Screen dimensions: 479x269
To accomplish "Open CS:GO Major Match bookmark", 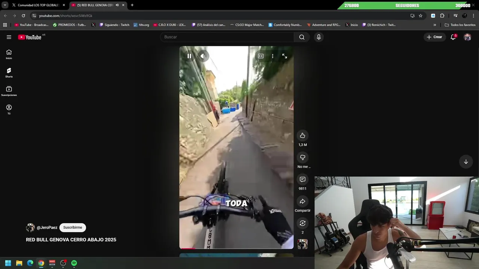I will coord(247,25).
